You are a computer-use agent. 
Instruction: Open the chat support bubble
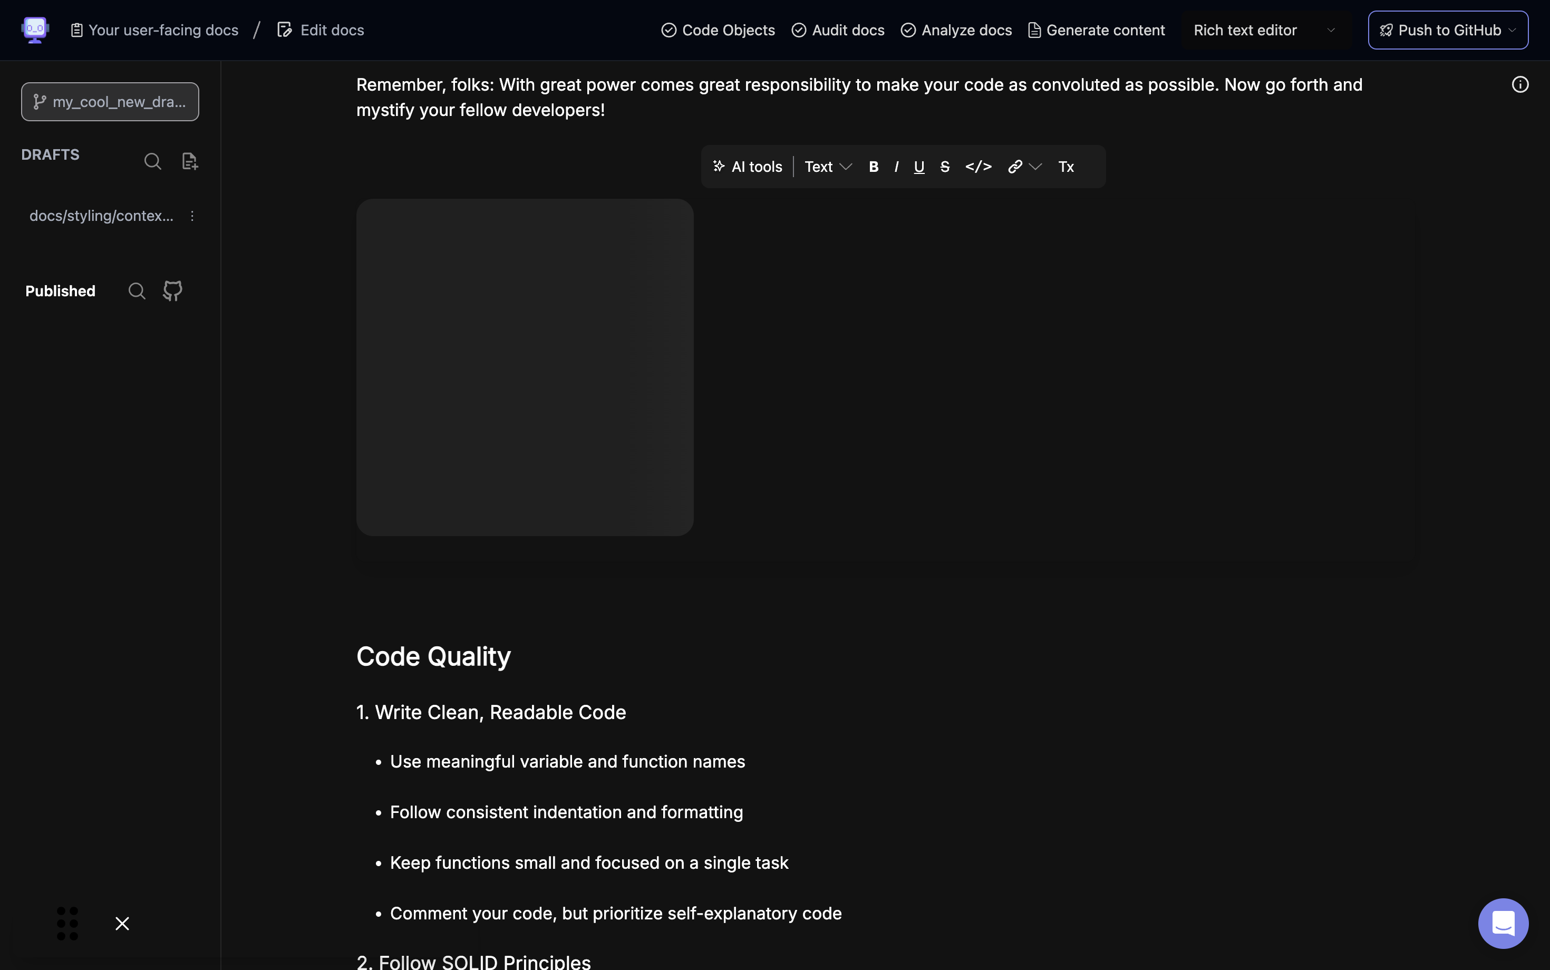1503,923
